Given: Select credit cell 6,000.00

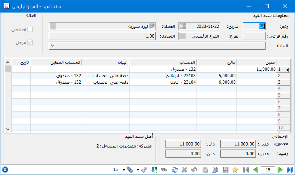Looking at the screenshot, I should pyautogui.click(x=217, y=82).
